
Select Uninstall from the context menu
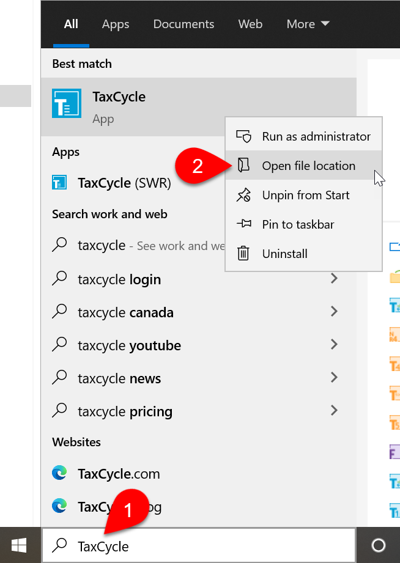click(304, 254)
